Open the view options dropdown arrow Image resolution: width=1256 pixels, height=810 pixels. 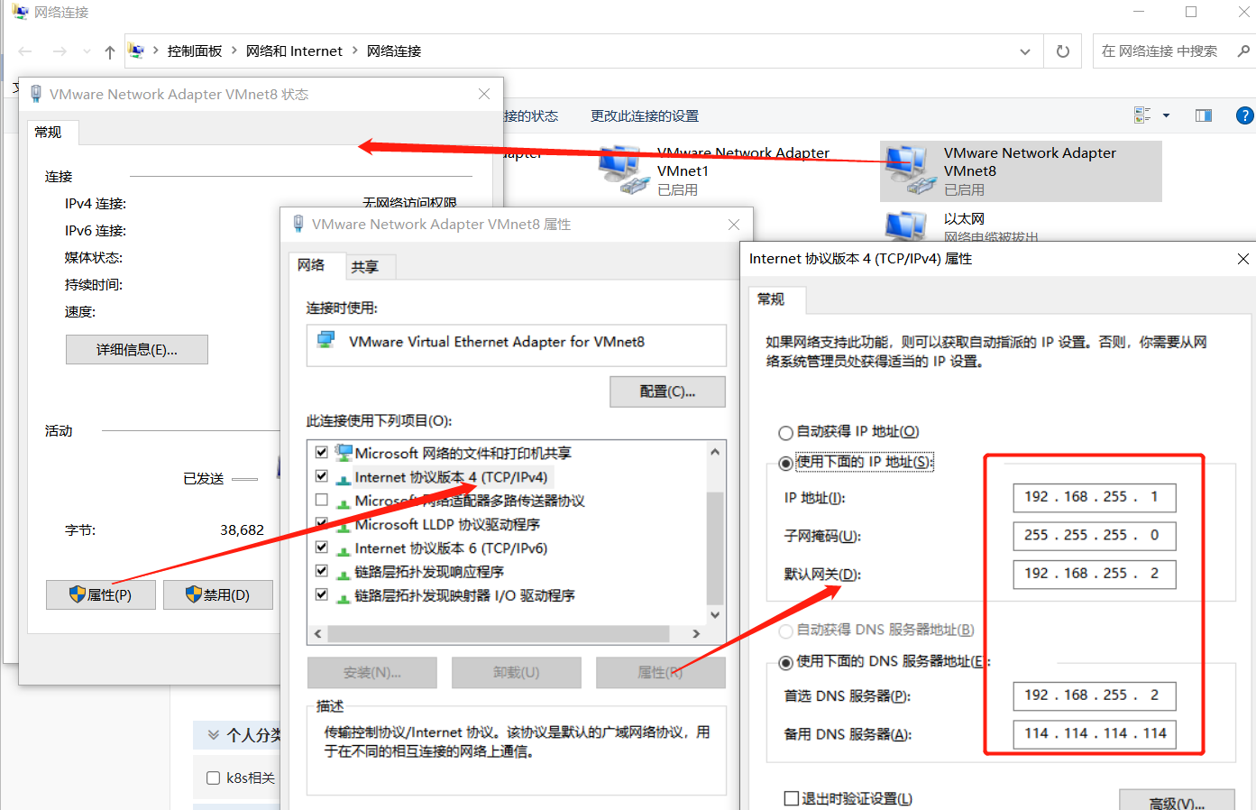(x=1166, y=115)
